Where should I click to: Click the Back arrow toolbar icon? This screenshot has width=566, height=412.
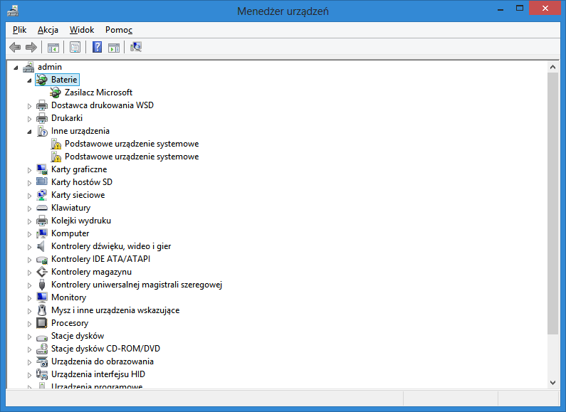tap(15, 47)
